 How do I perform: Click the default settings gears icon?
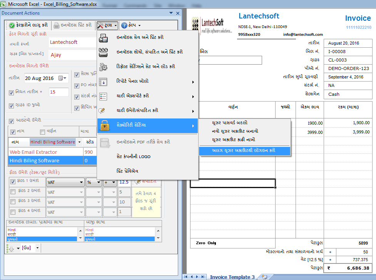104,67
